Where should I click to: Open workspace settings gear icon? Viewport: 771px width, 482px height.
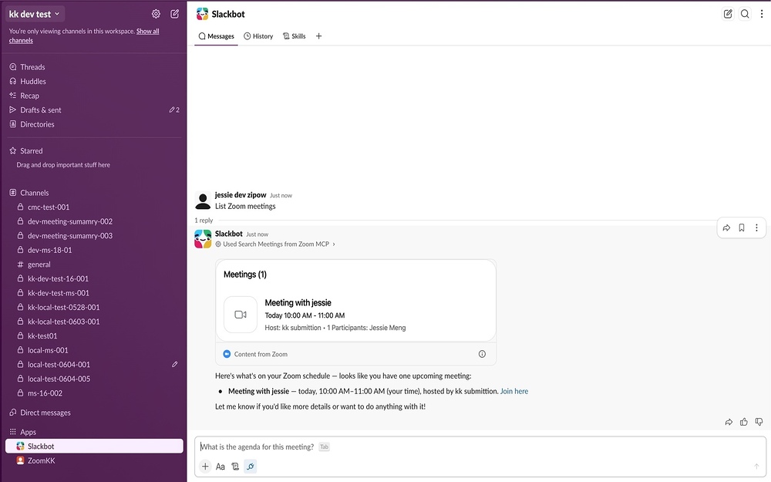tap(156, 14)
